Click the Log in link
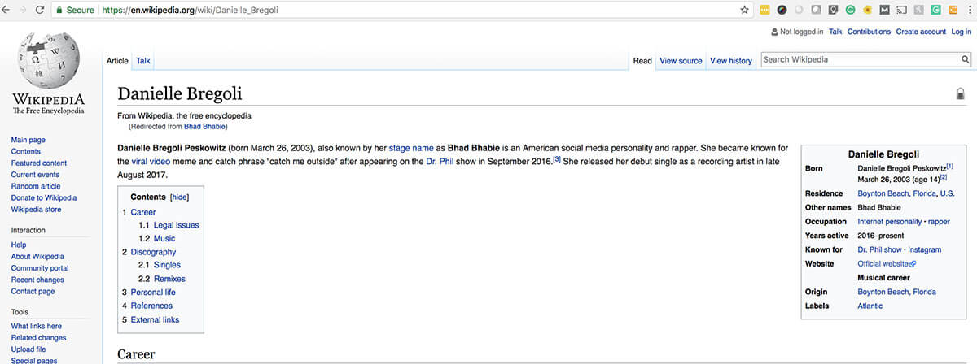This screenshot has height=364, width=977. [962, 32]
